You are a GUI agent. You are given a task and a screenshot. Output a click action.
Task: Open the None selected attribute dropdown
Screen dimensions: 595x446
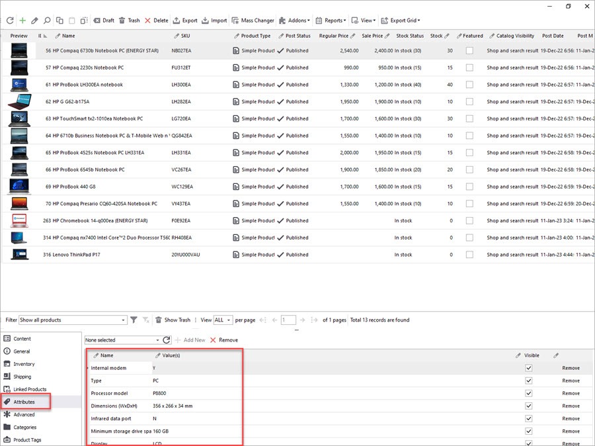pyautogui.click(x=157, y=340)
